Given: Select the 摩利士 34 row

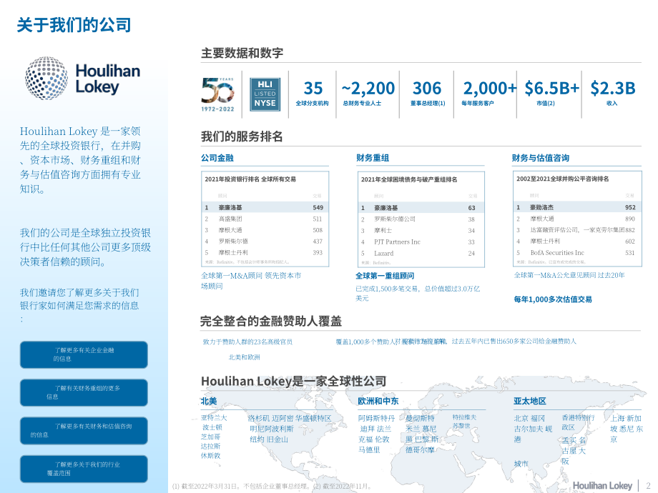Looking at the screenshot, I should pyautogui.click(x=421, y=231).
